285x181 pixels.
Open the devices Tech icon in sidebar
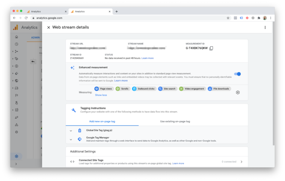[x=17, y=88]
